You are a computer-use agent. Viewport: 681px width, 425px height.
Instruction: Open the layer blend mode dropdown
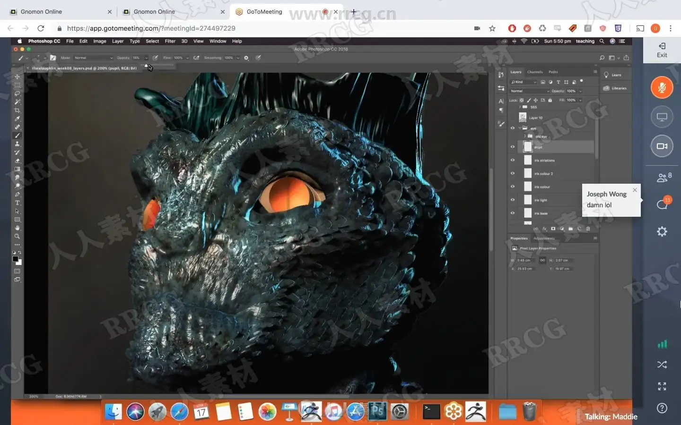click(529, 91)
